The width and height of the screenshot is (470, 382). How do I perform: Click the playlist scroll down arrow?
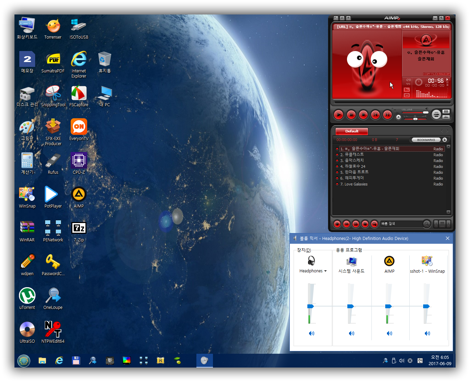click(x=448, y=212)
